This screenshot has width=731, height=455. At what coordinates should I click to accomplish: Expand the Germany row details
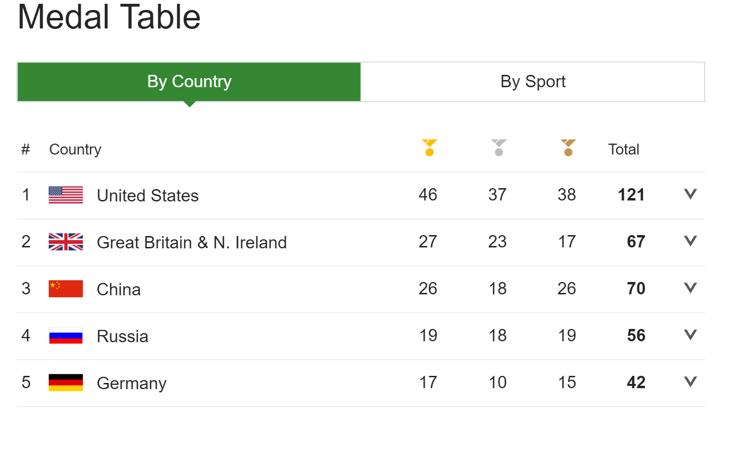[x=690, y=382]
